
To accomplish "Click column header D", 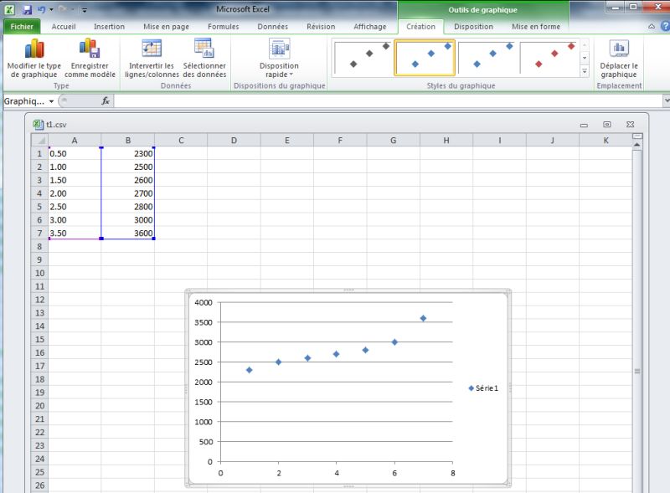I will tap(234, 140).
